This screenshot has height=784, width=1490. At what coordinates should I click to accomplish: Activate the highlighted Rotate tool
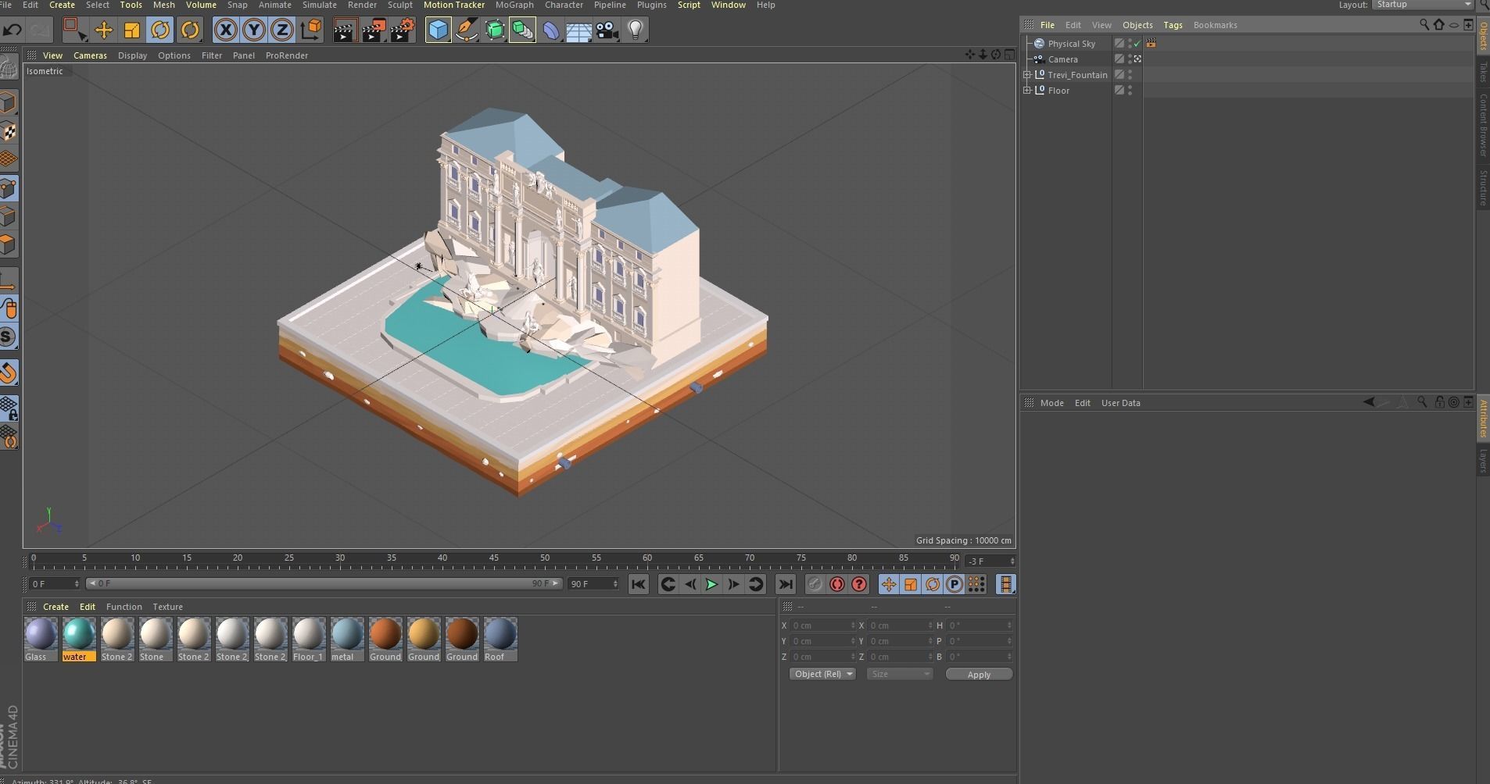pos(160,30)
